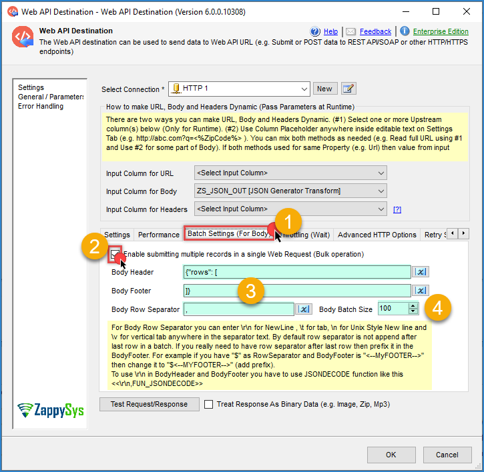The image size is (484, 472).
Task: Click the Feedback envelope icon
Action: coord(350,31)
